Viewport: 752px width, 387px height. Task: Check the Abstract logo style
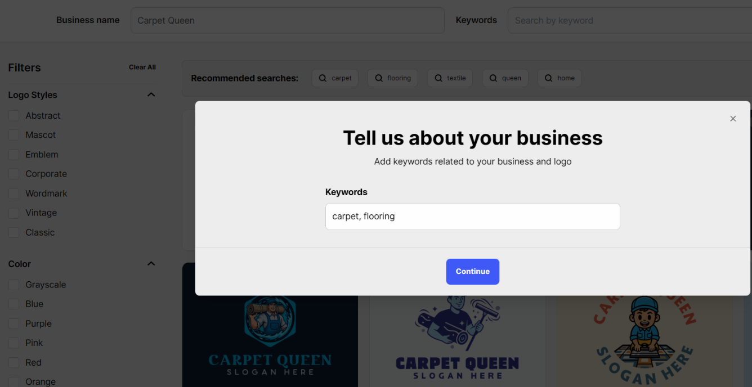coord(14,116)
